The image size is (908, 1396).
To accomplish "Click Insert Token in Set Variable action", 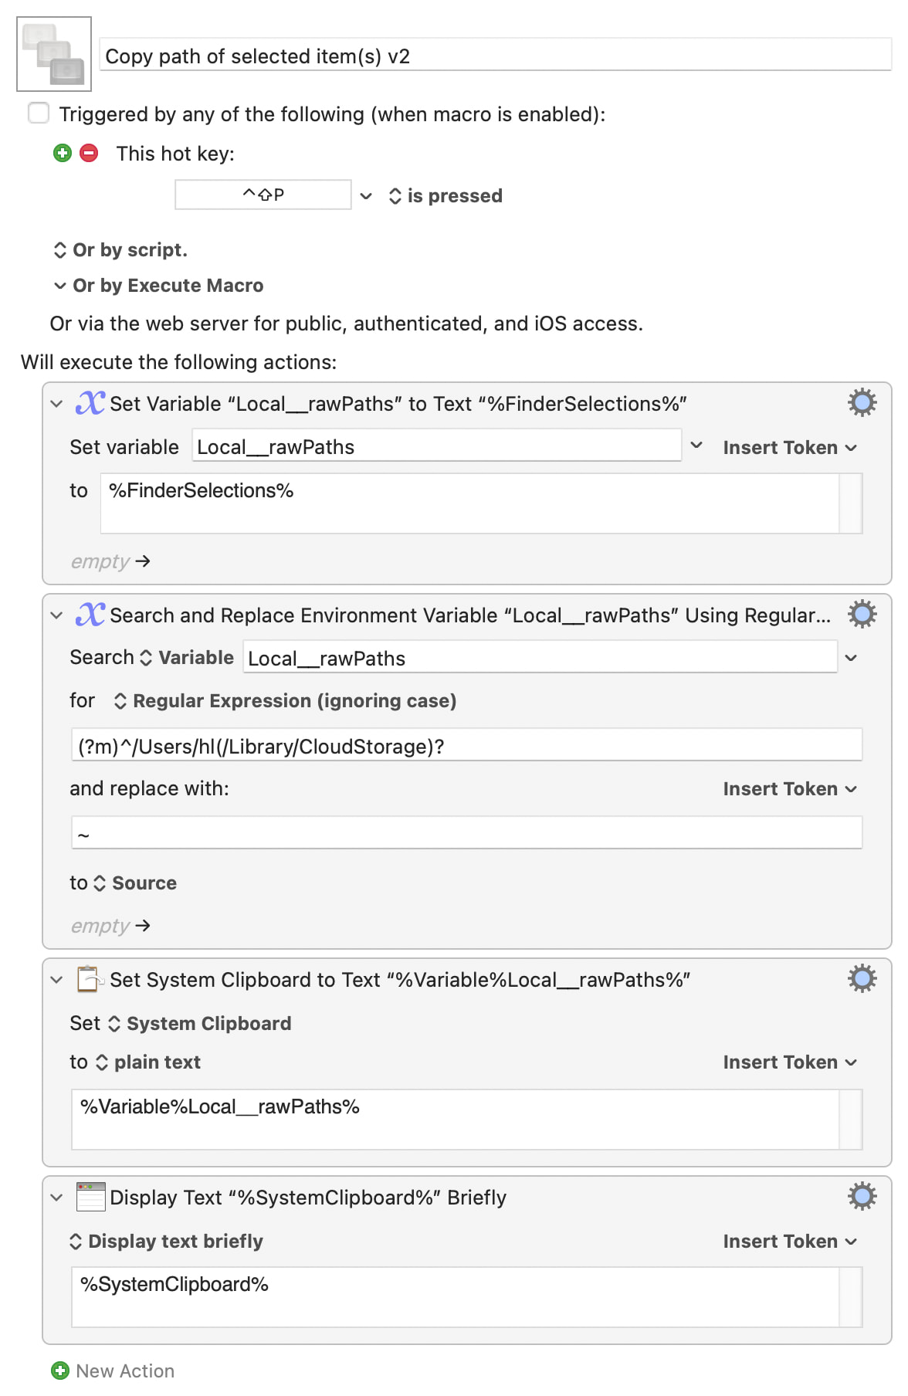I will [789, 448].
